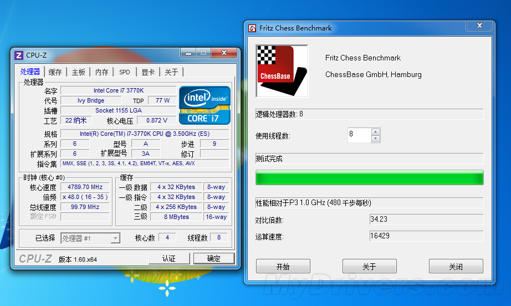Decrease thread count with the down arrow
This screenshot has width=511, height=306.
coord(375,139)
